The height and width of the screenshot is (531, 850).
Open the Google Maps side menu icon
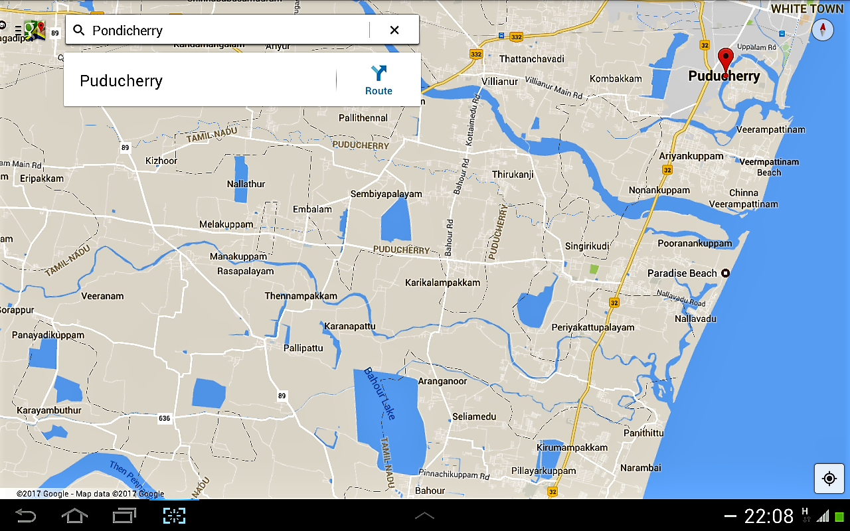pyautogui.click(x=31, y=30)
